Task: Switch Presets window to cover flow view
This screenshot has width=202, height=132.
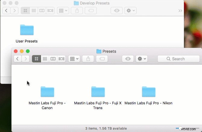Action: [61, 59]
